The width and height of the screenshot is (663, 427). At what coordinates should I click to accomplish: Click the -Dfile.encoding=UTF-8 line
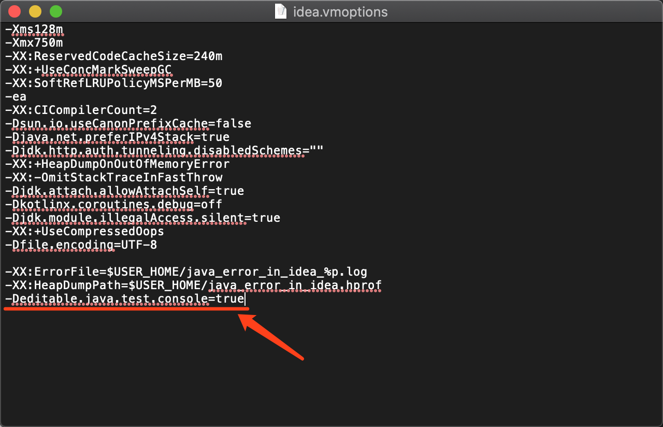click(81, 245)
